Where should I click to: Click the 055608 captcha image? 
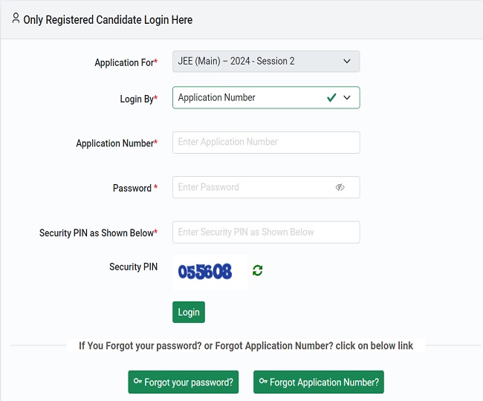205,272
